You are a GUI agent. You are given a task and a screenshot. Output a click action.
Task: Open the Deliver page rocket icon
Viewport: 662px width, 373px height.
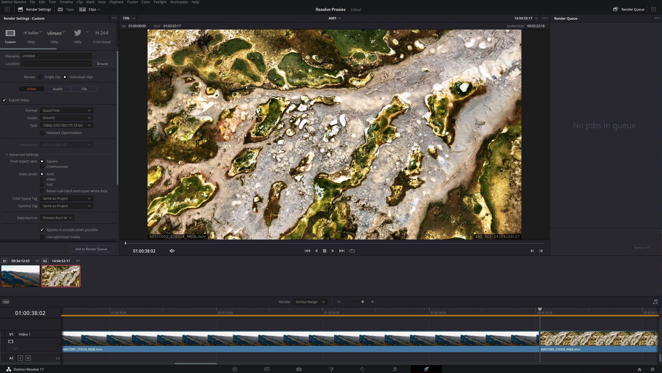[x=426, y=369]
